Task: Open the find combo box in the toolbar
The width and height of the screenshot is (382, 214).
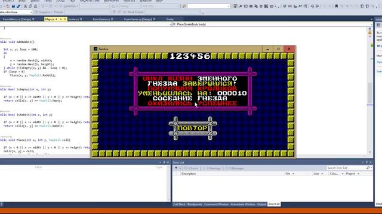Action: click(x=208, y=6)
